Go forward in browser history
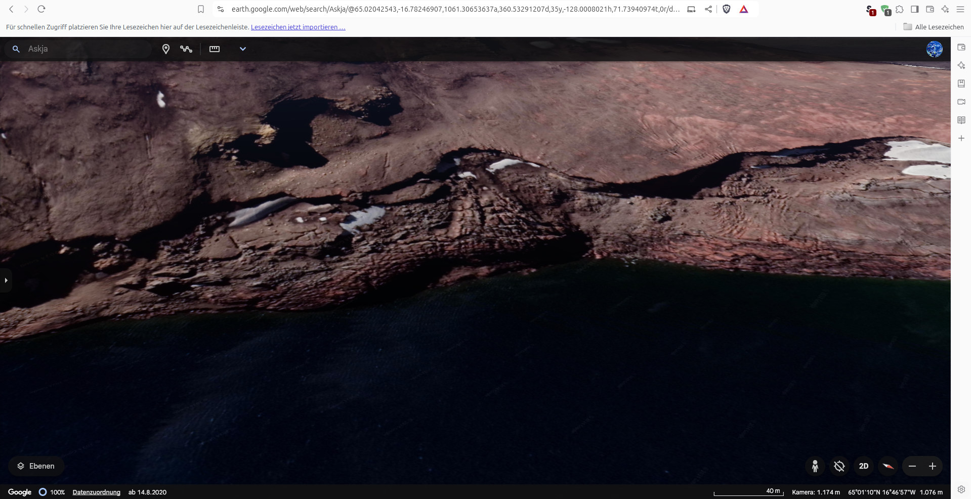Screen dimensions: 971x499 26,9
